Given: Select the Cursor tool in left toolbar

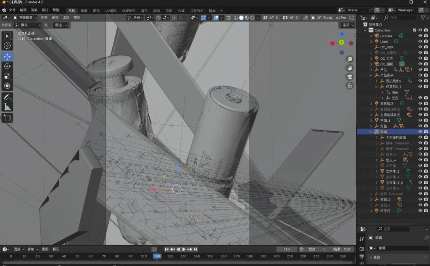Looking at the screenshot, I should tap(7, 45).
